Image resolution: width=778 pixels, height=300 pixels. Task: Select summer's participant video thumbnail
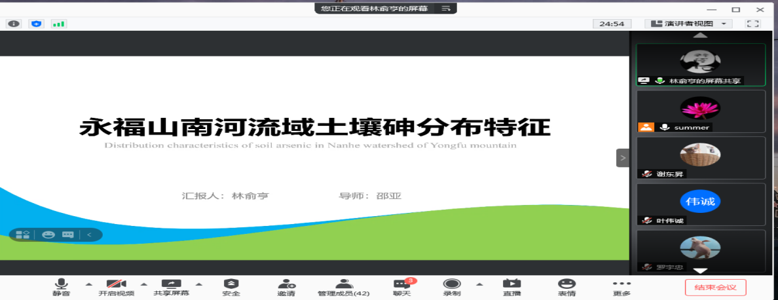(x=700, y=111)
